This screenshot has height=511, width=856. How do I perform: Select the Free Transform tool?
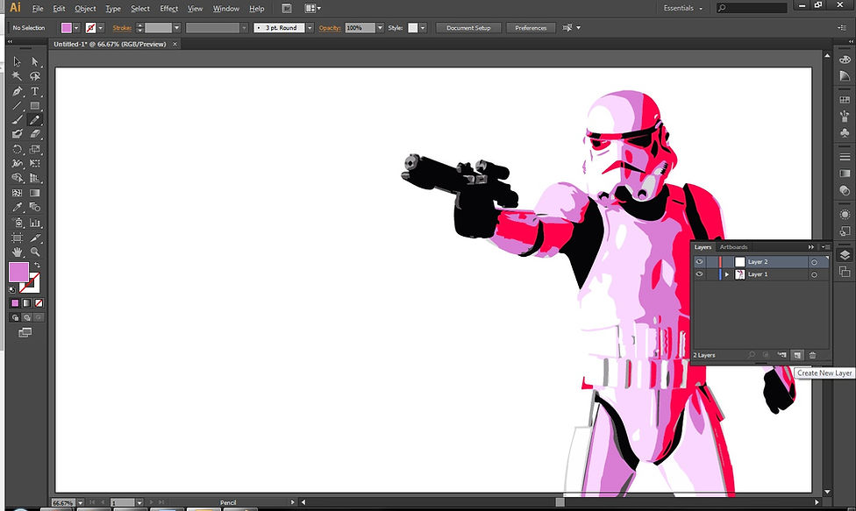click(35, 163)
